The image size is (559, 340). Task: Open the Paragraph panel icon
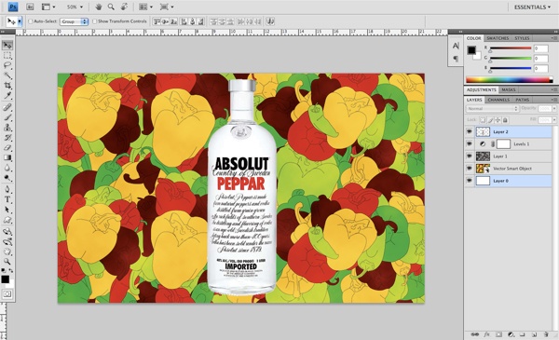pos(456,59)
